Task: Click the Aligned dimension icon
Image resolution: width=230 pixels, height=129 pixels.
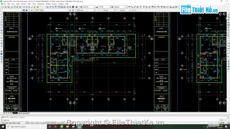Action: coord(132,7)
